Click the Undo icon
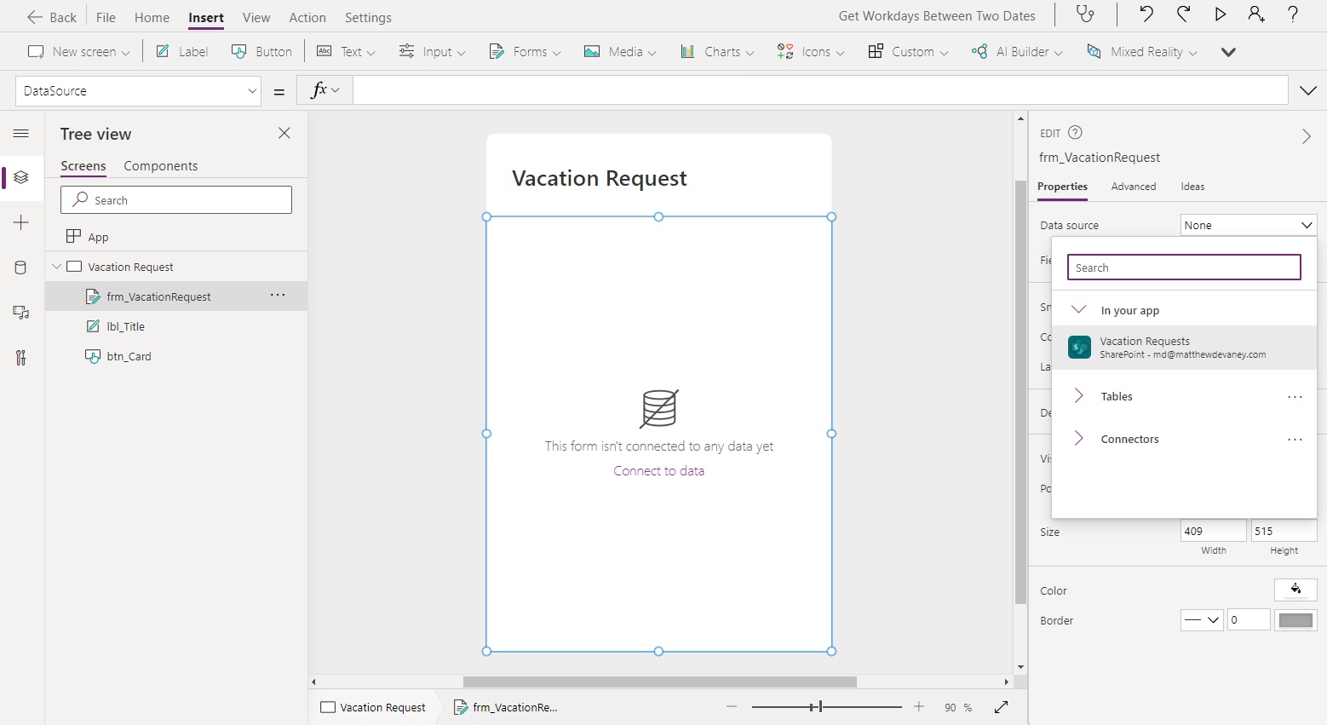1327x725 pixels. click(1146, 14)
